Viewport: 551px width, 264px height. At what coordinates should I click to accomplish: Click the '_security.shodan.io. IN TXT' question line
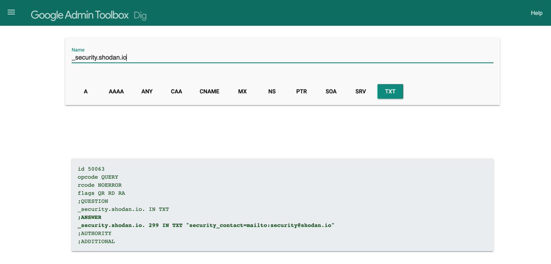(x=123, y=209)
